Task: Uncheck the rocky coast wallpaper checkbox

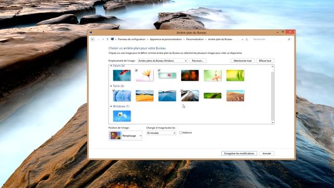Action: pos(182,90)
